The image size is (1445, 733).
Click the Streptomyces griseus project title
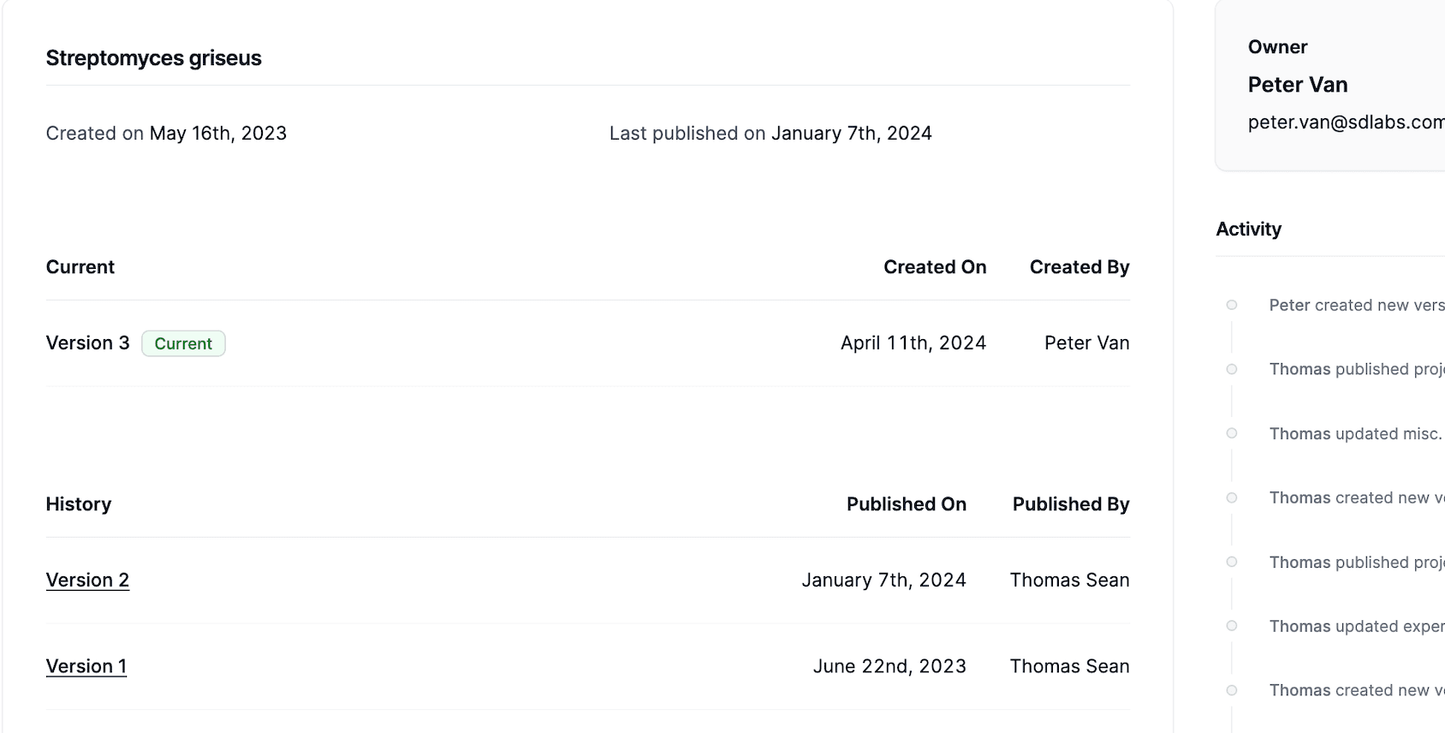[x=154, y=58]
